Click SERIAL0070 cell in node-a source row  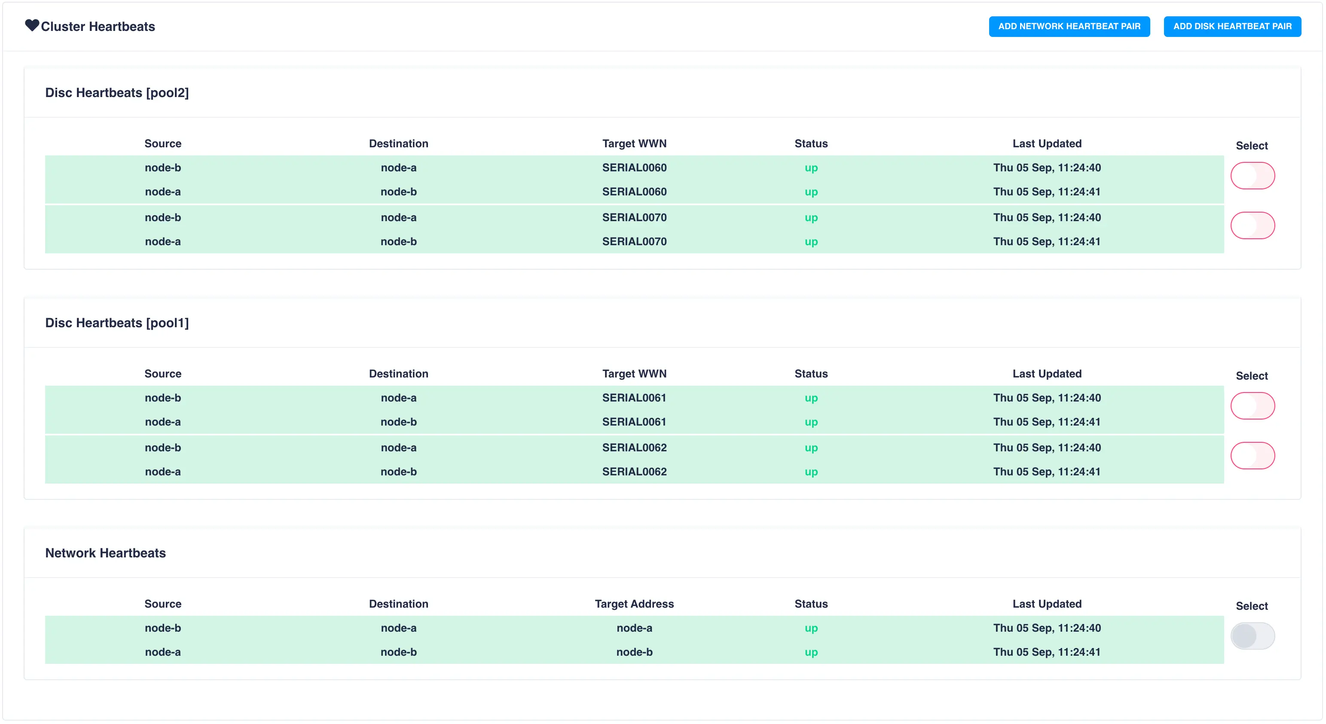coord(634,242)
